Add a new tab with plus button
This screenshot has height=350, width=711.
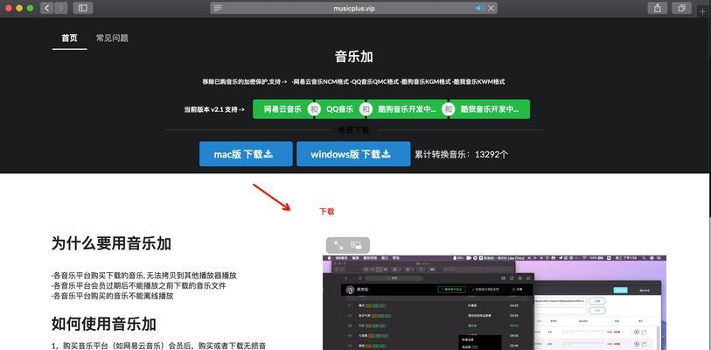(x=703, y=11)
